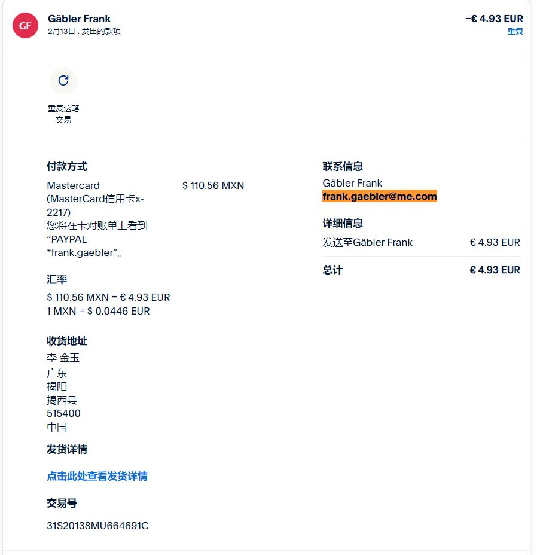Click the 重复这笔交易 label

point(63,114)
